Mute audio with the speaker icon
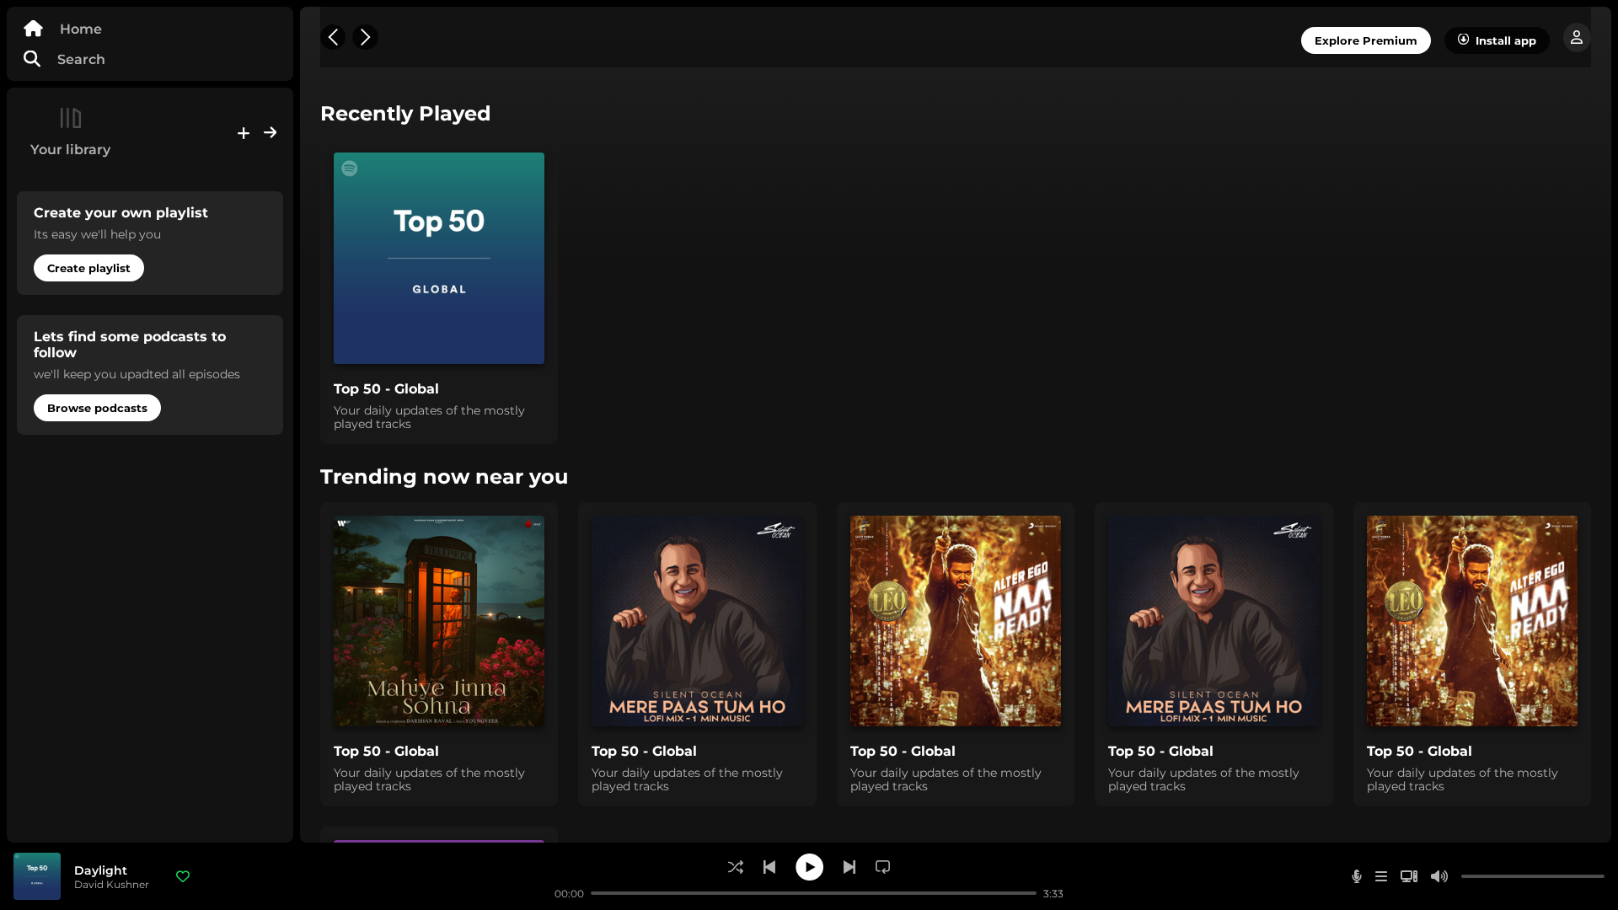1618x910 pixels. coord(1439,876)
